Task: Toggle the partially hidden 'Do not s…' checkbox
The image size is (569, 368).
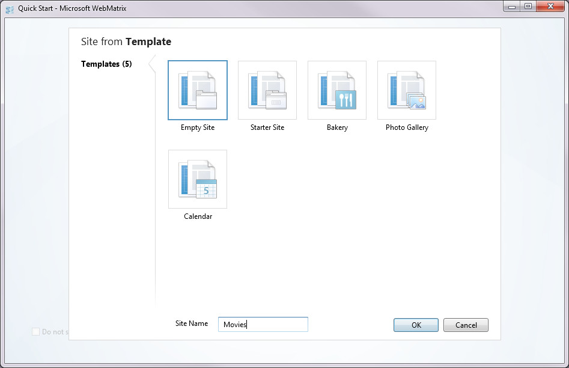Action: coord(35,332)
